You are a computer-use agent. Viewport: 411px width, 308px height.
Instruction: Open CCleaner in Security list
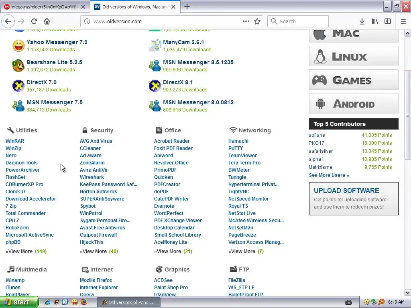[90, 148]
